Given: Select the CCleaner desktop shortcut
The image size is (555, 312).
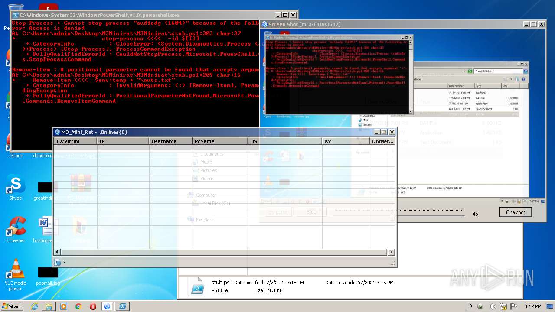Looking at the screenshot, I should [x=16, y=230].
